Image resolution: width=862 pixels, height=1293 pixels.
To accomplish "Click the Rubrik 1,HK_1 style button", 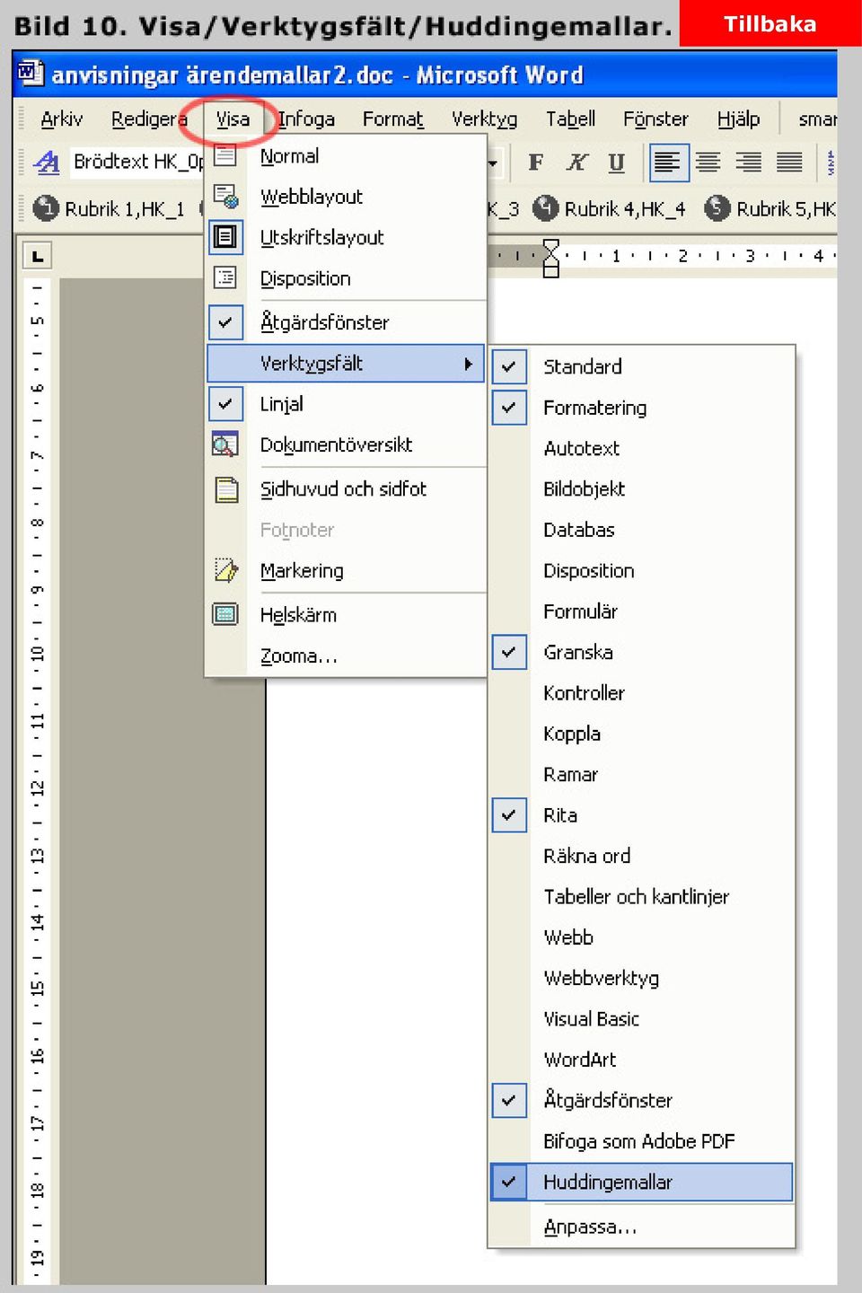I will 109,209.
